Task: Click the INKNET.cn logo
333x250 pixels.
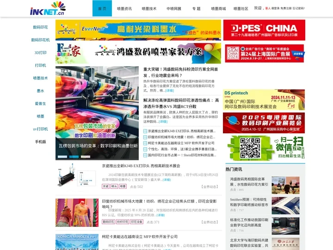Action: (48, 8)
